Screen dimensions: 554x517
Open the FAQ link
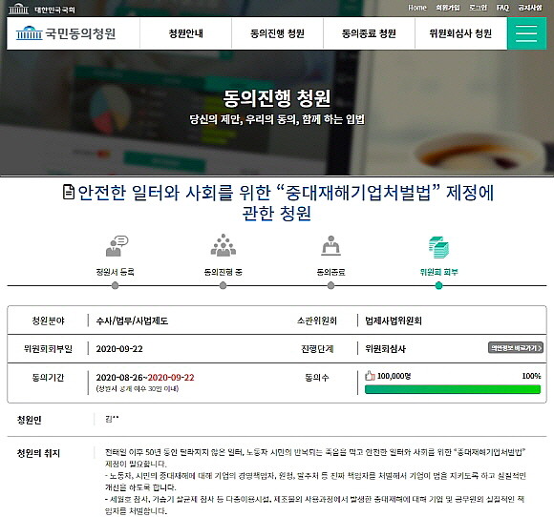(502, 8)
